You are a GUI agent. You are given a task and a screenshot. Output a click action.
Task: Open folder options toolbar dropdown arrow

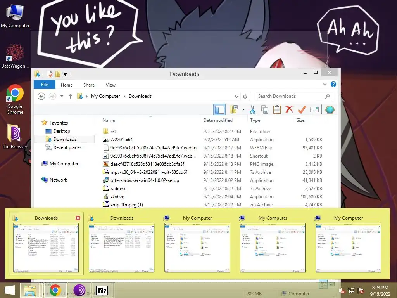243,109
